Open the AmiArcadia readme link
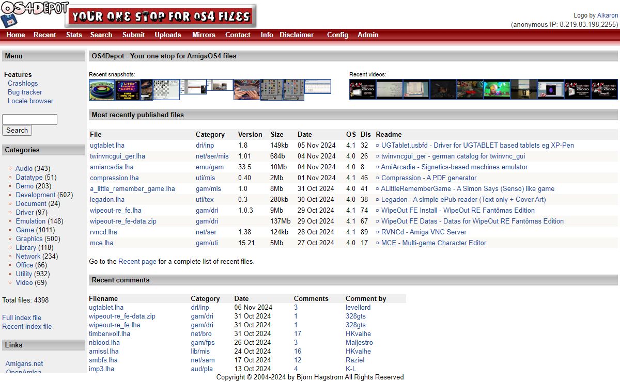The image size is (620, 382). coord(454,167)
